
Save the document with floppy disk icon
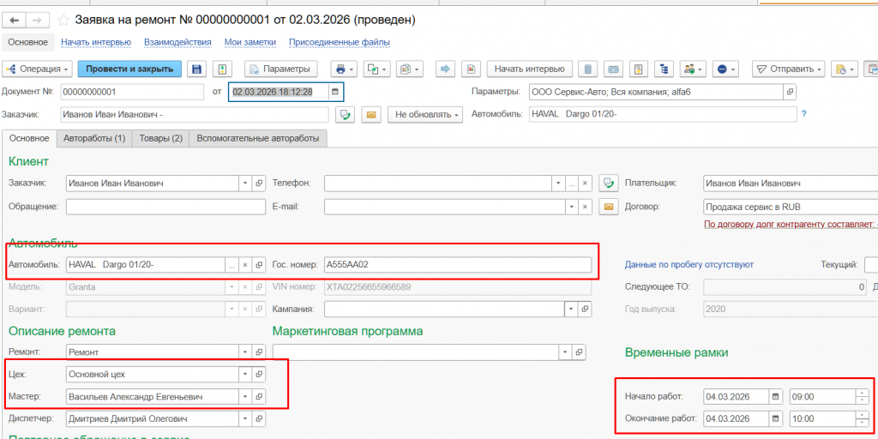[x=196, y=69]
